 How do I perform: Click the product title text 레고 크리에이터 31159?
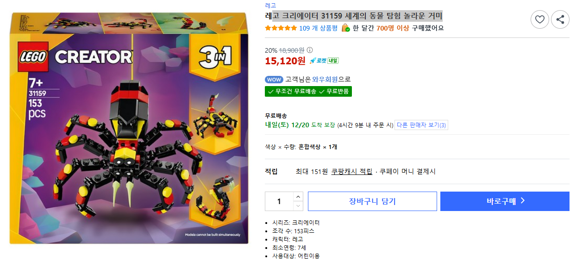coord(304,16)
